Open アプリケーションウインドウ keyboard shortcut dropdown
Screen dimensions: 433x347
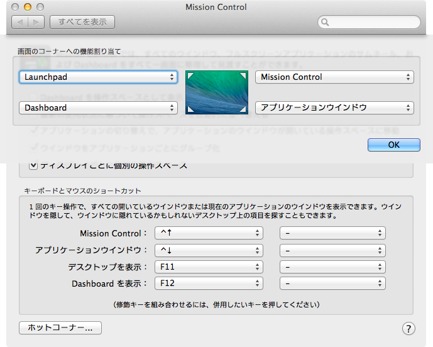[209, 250]
